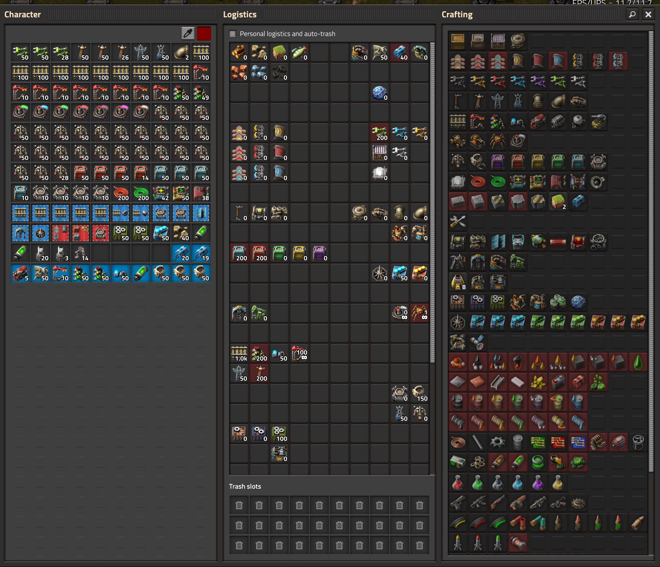This screenshot has width=660, height=567.
Task: Click the Logistics request list scrollbar
Action: 433,203
